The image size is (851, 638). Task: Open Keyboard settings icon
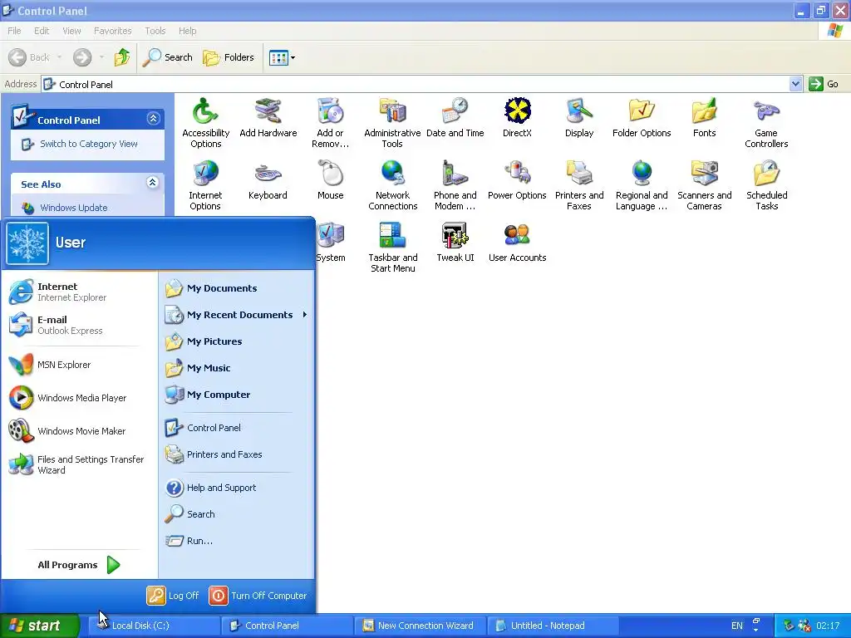click(x=268, y=180)
